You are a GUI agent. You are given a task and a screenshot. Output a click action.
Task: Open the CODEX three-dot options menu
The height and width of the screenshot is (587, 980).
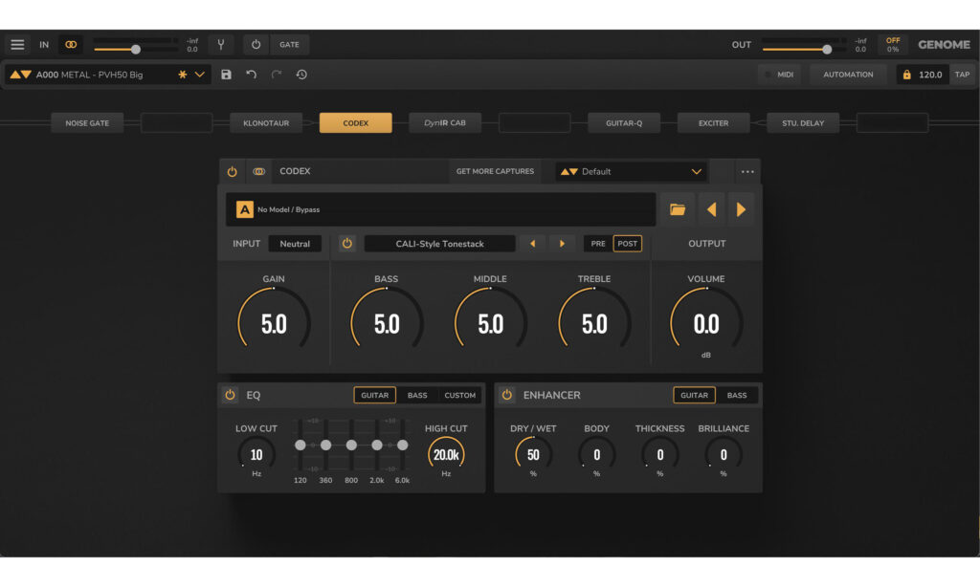pyautogui.click(x=747, y=172)
